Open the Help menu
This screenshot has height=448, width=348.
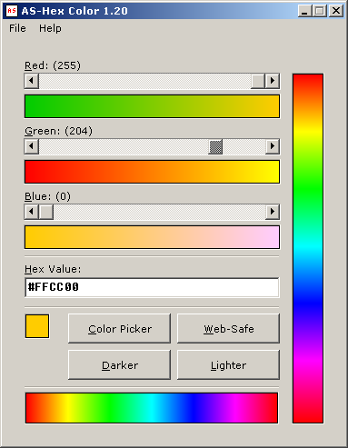(x=50, y=28)
